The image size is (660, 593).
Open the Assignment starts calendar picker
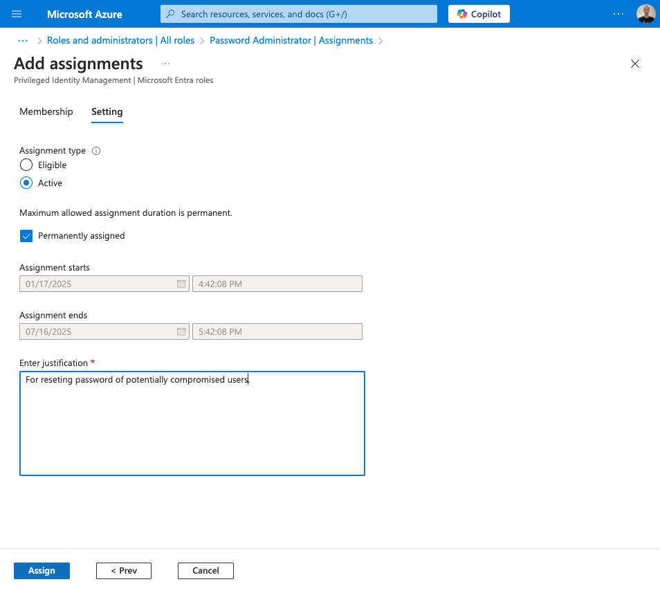[x=181, y=284]
